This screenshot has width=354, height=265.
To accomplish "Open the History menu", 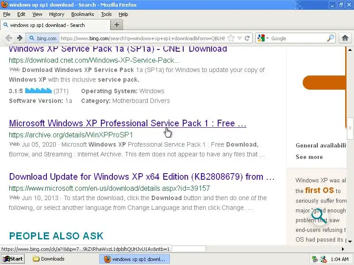I will (57, 14).
